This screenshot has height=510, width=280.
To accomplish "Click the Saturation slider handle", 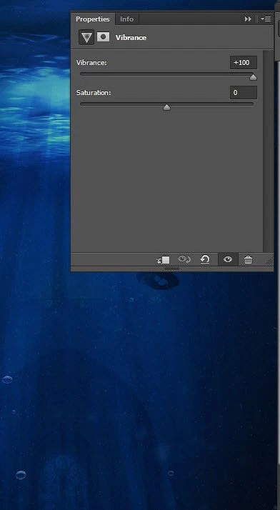I will (x=167, y=107).
